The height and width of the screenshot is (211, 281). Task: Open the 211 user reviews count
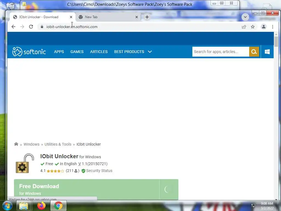click(x=72, y=171)
